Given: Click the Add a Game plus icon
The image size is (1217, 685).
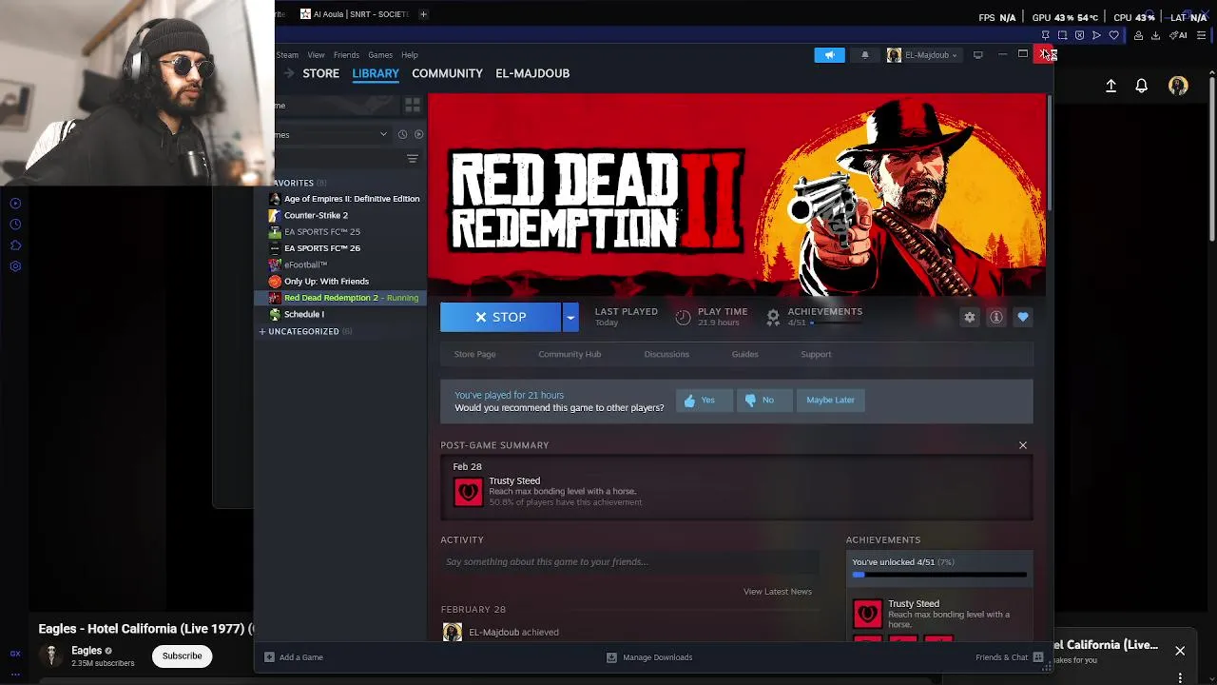Looking at the screenshot, I should [269, 657].
